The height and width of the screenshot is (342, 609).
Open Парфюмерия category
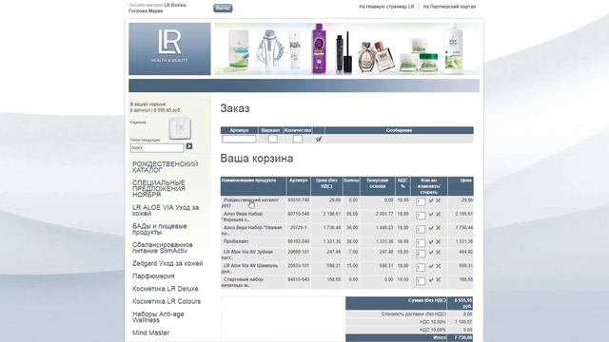point(153,276)
